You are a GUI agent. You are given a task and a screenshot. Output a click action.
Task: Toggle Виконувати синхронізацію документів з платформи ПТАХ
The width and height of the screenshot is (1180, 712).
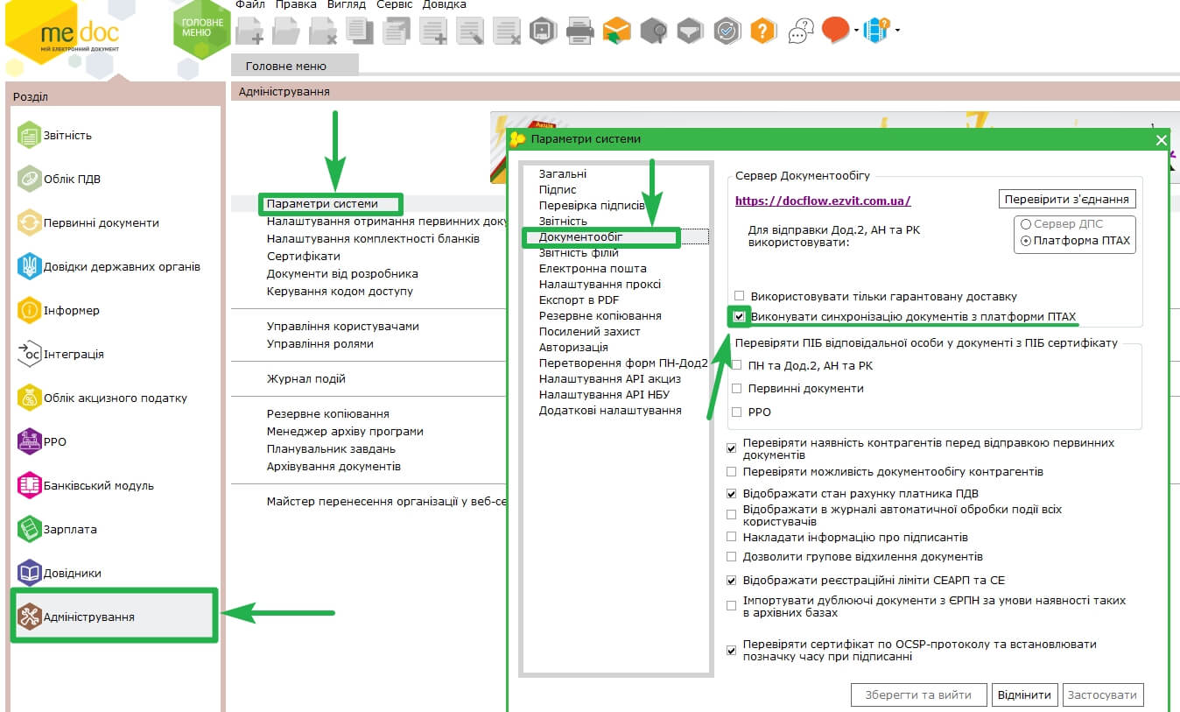pyautogui.click(x=740, y=316)
